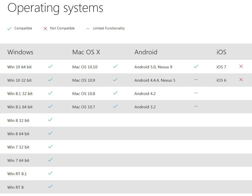The width and height of the screenshot is (252, 196).
Task: Click the limited functionality dash for Android 3.2
Action: click(196, 106)
